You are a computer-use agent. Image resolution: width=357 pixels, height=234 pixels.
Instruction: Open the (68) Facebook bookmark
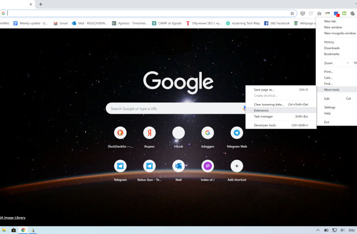coord(277,23)
